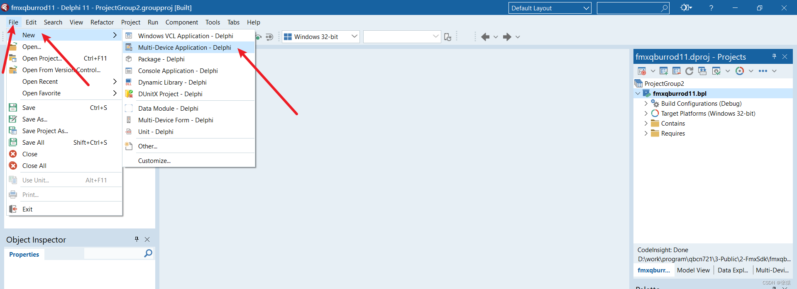Click the Console Application icon
The height and width of the screenshot is (289, 797).
(129, 70)
